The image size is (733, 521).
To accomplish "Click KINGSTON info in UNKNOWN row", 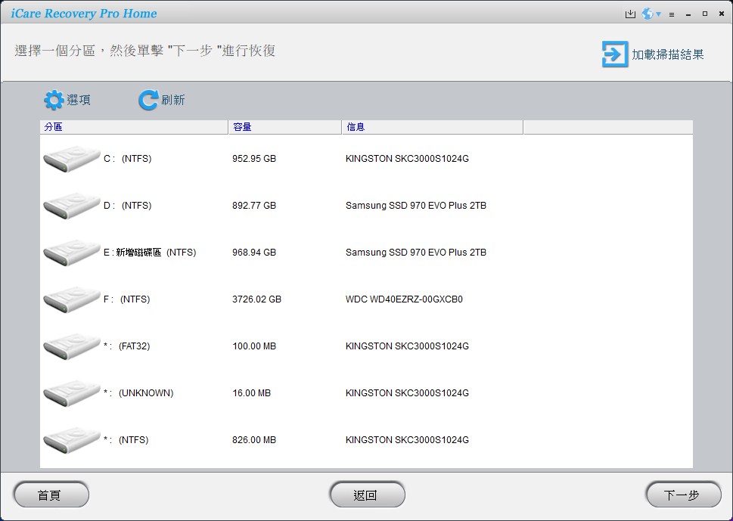I will pyautogui.click(x=407, y=393).
